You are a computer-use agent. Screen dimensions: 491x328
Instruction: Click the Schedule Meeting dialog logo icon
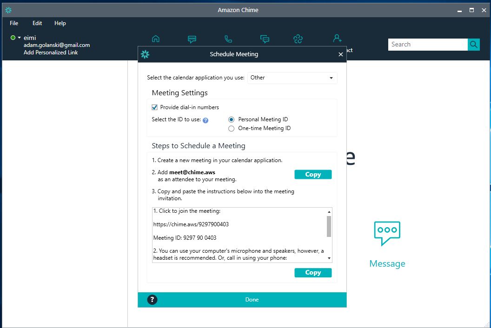(x=145, y=54)
